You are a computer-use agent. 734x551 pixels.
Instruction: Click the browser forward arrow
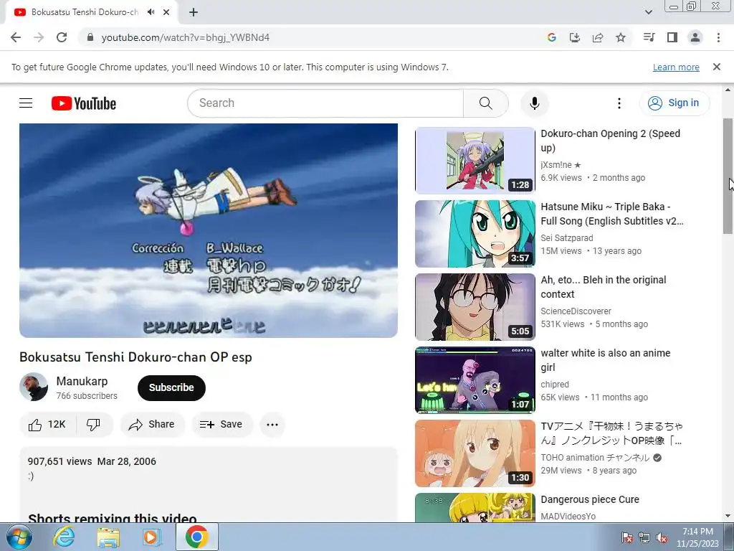[x=39, y=37]
